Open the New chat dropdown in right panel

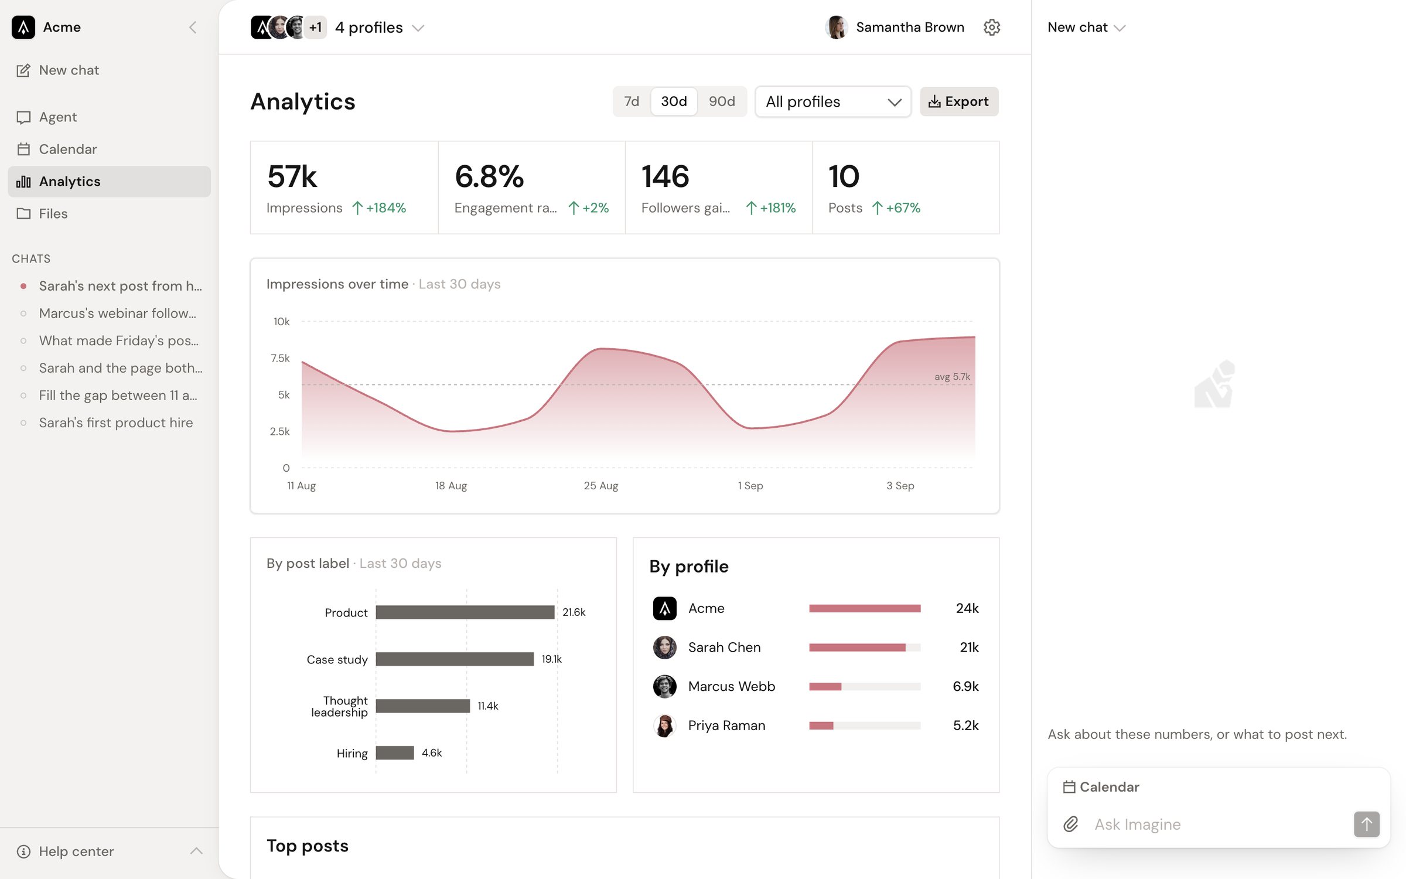1087,27
